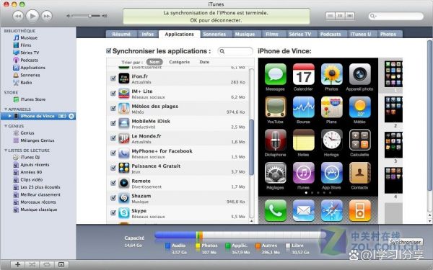This screenshot has height=270, width=433.
Task: Click the applications search field
Action: coord(235,51)
